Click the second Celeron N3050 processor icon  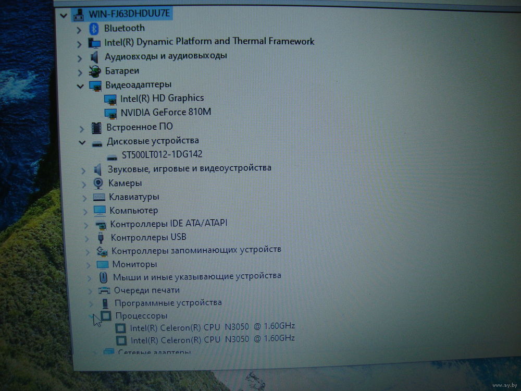121,340
